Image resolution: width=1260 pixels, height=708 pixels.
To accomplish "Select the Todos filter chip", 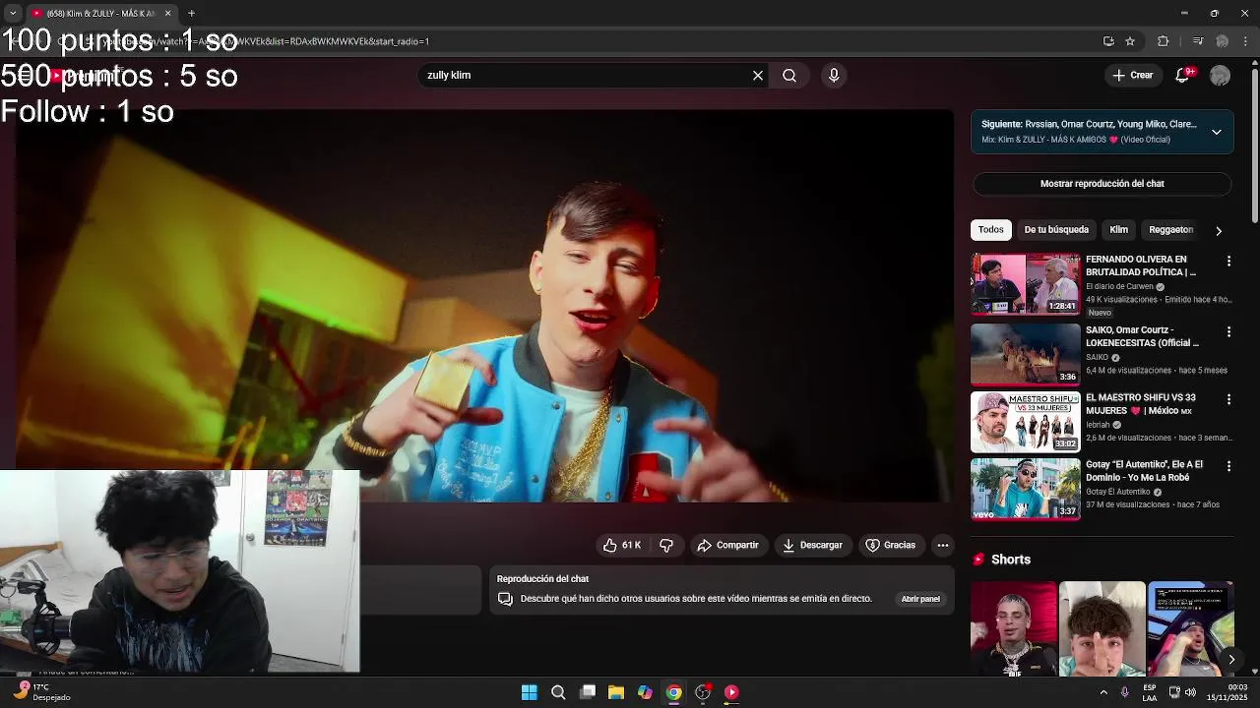I will pyautogui.click(x=991, y=230).
